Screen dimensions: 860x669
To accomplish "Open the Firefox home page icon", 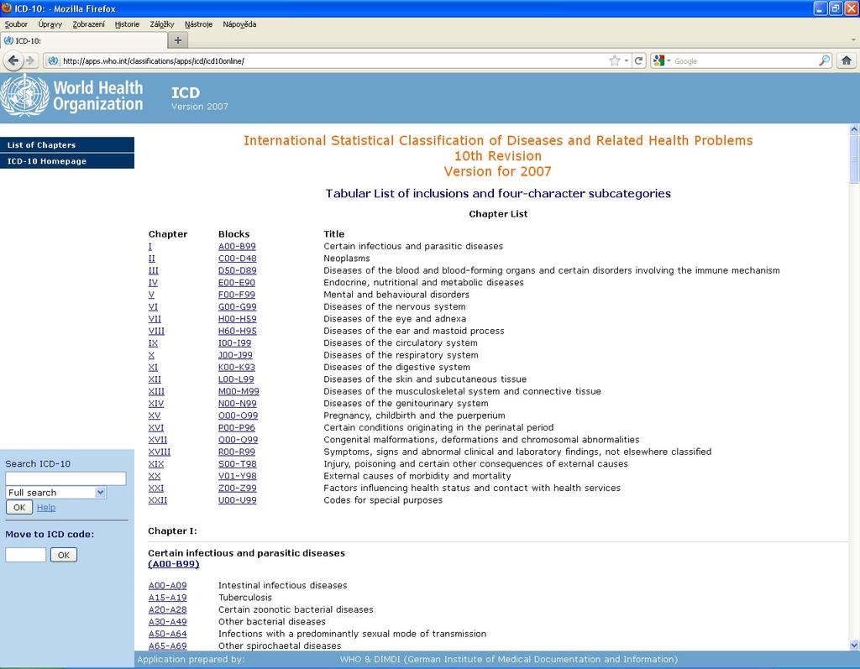I will coord(847,61).
